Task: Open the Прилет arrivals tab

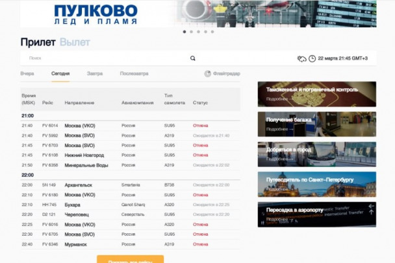Action: 38,43
